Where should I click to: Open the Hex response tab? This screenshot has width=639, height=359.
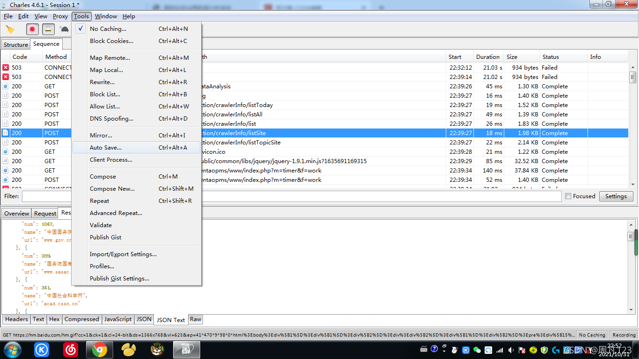point(54,319)
